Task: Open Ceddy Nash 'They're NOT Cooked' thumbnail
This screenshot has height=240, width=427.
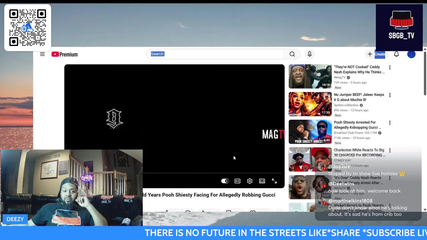Action: point(310,76)
